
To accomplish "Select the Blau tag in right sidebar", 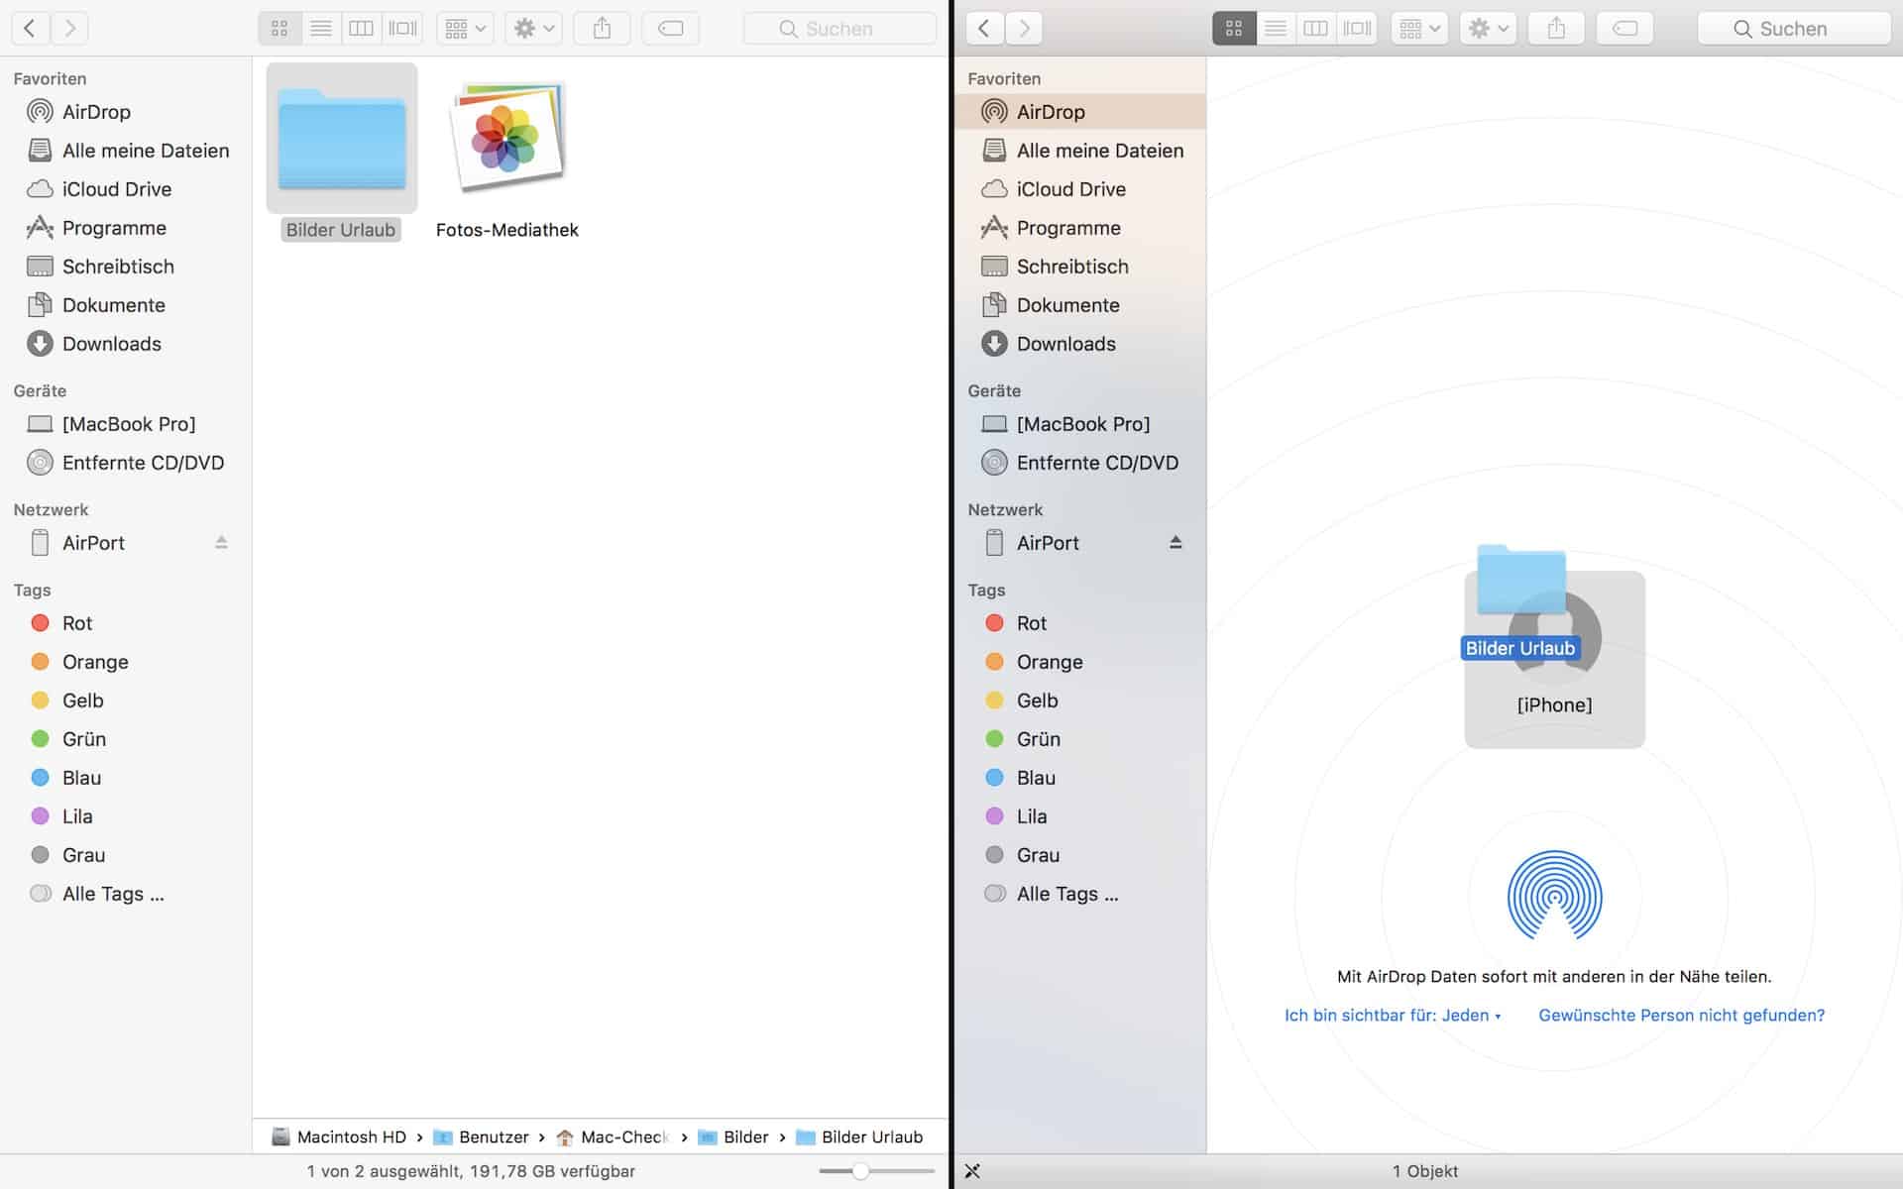I will pyautogui.click(x=1080, y=778).
